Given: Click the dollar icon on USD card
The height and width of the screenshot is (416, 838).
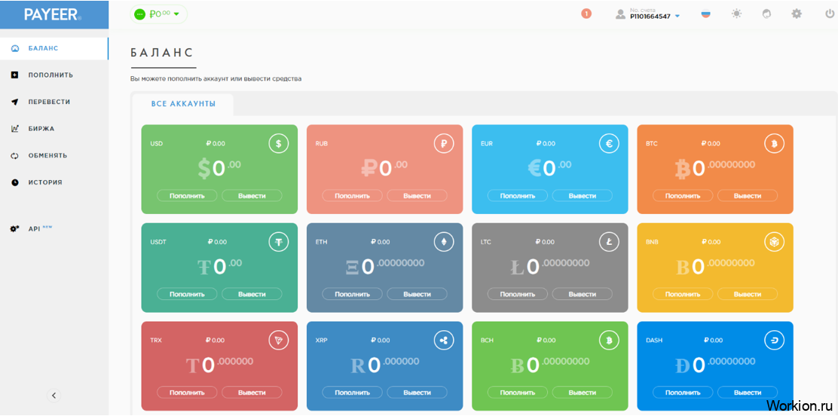Looking at the screenshot, I should pyautogui.click(x=278, y=143).
